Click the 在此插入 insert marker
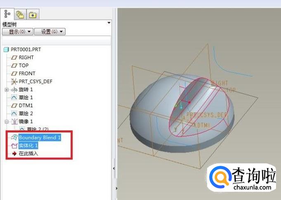This screenshot has width=281, height=200. (x=28, y=153)
